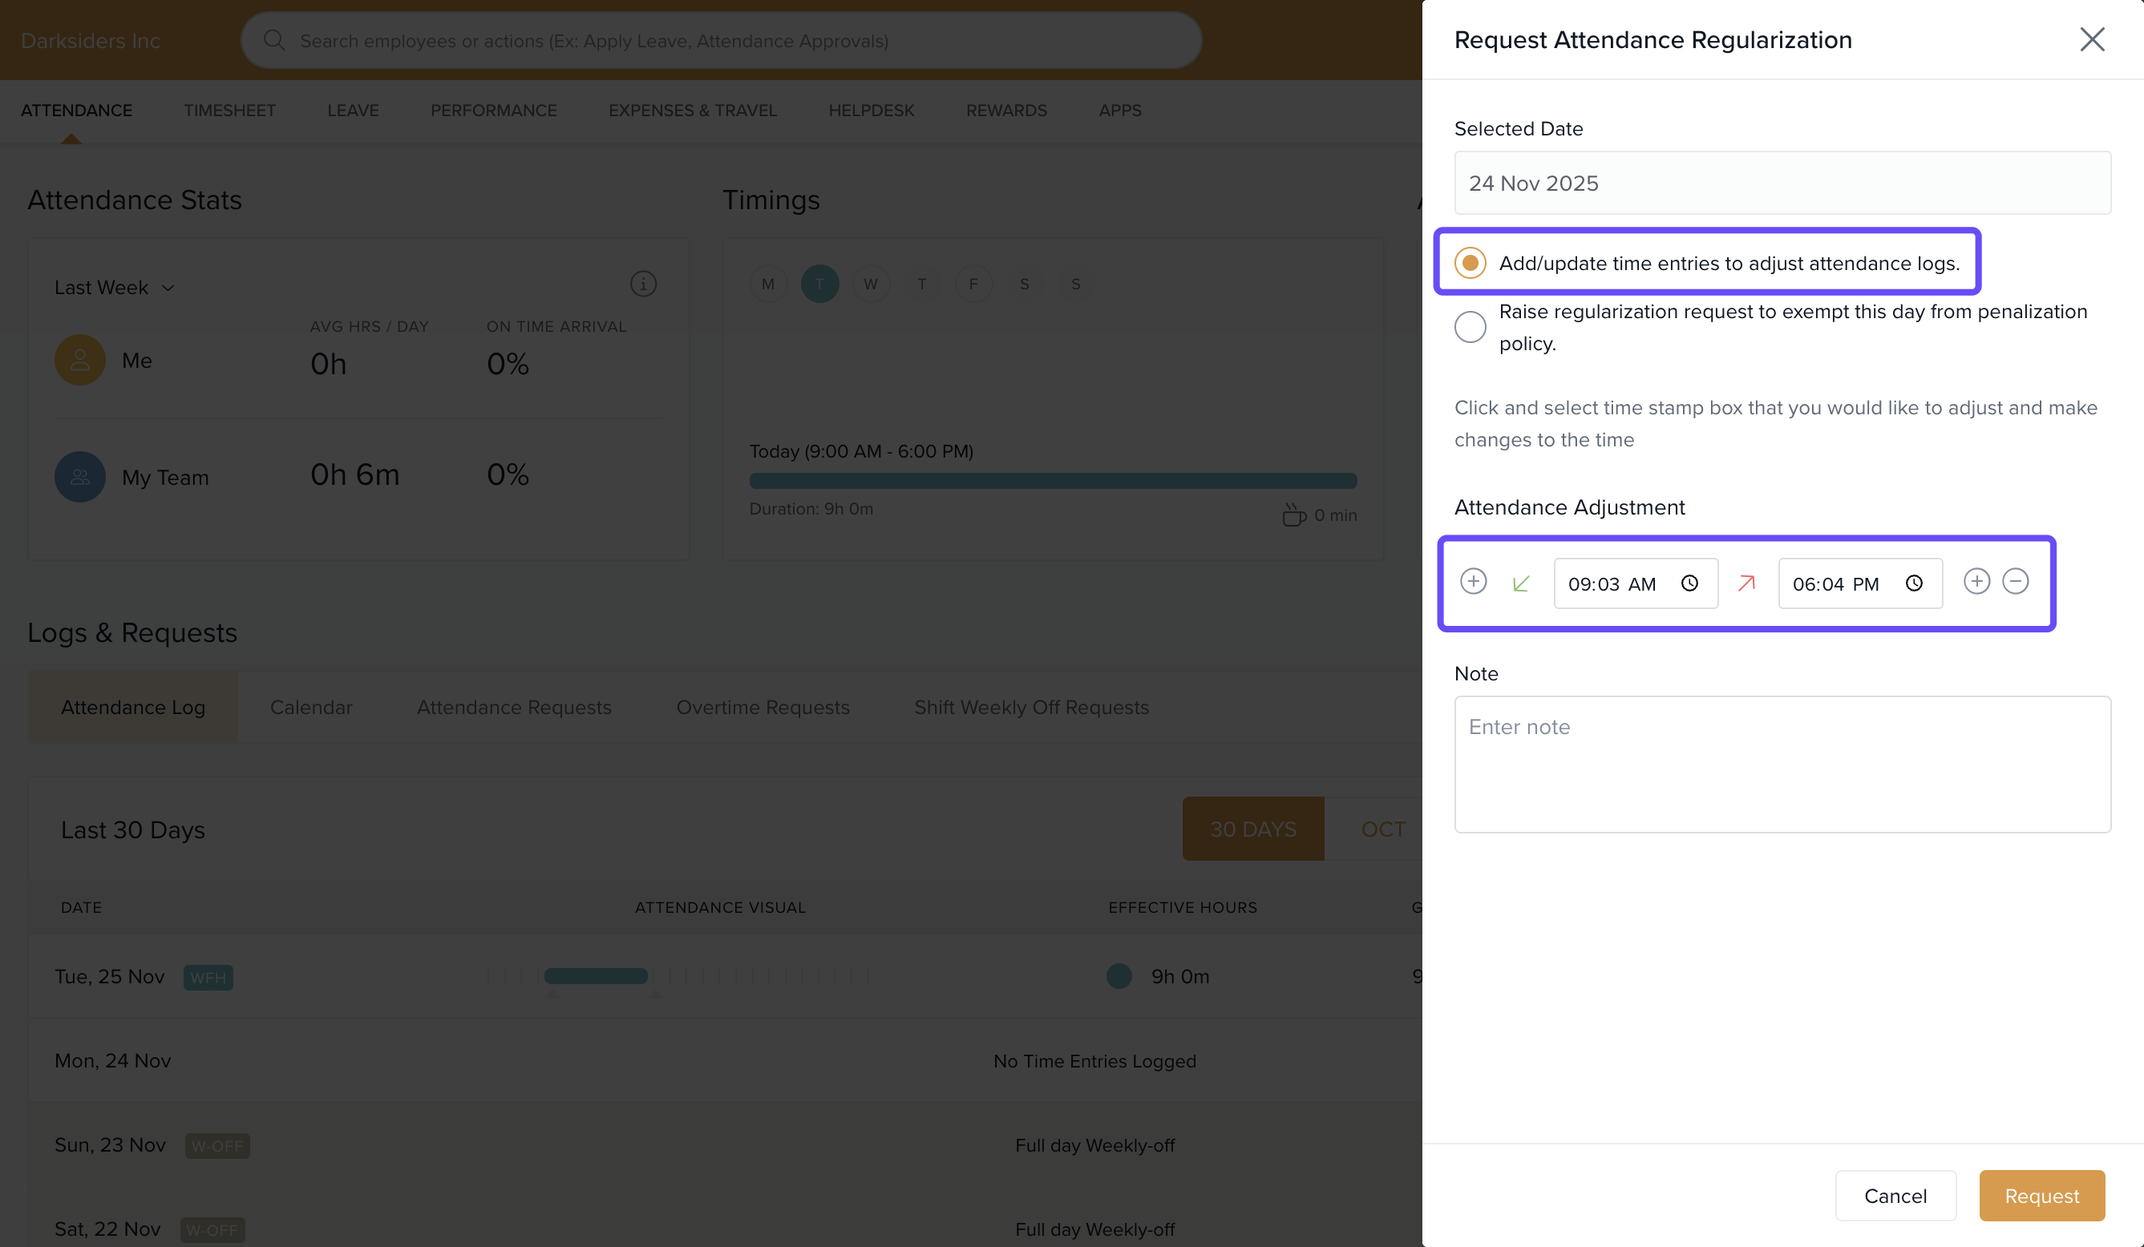Screen dimensions: 2144x1247
Task: Click the clock icon in 09:03 AM field
Action: (1689, 583)
